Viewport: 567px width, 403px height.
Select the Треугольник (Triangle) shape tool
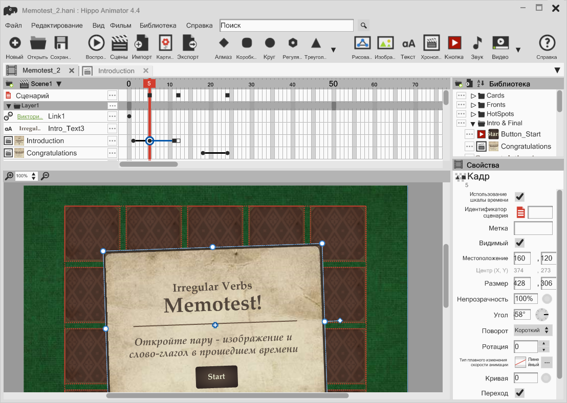click(x=316, y=43)
